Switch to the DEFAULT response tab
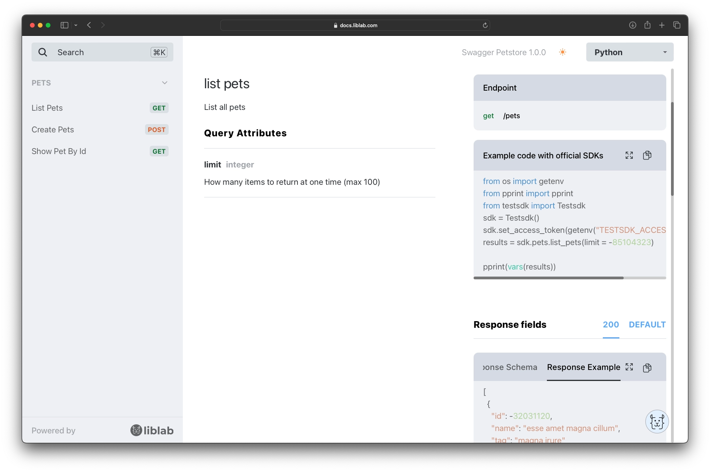 [x=647, y=325]
